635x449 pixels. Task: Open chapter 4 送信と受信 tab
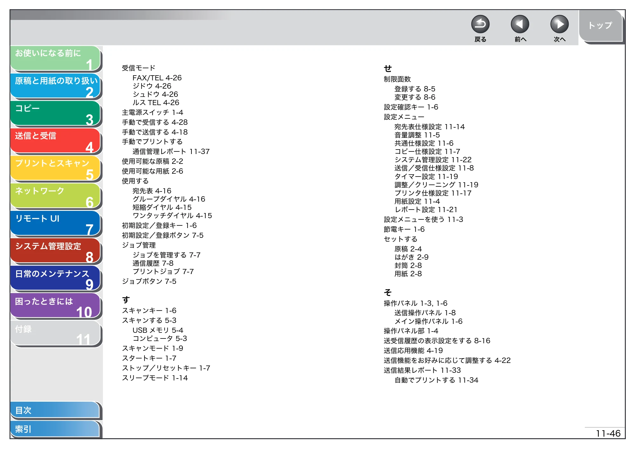56,141
